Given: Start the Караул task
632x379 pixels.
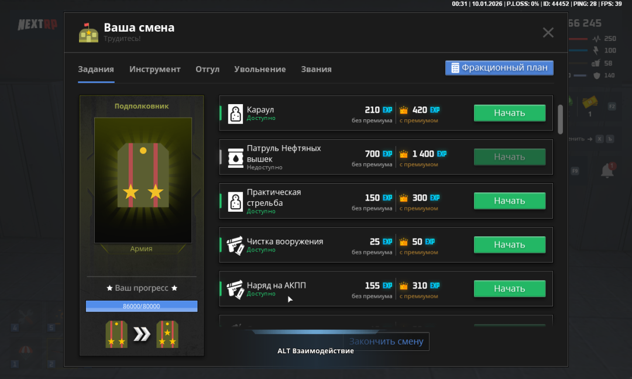Looking at the screenshot, I should [509, 113].
